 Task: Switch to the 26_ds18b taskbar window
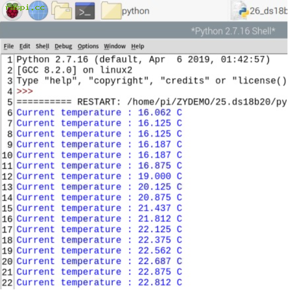259,11
